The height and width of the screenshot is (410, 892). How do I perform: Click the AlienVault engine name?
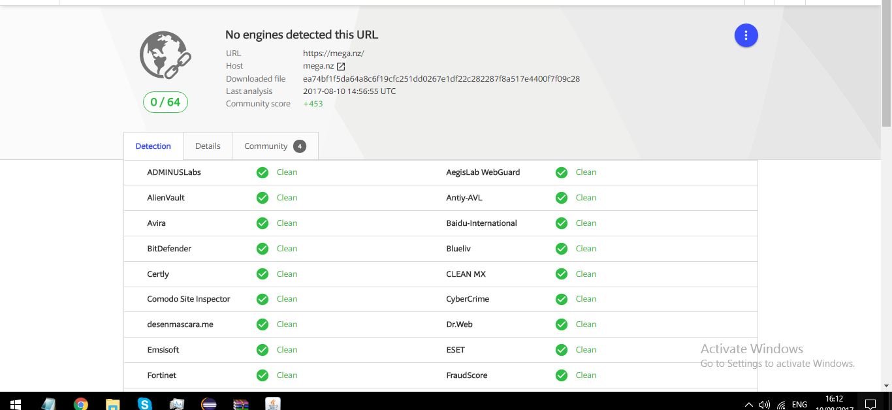(x=166, y=198)
